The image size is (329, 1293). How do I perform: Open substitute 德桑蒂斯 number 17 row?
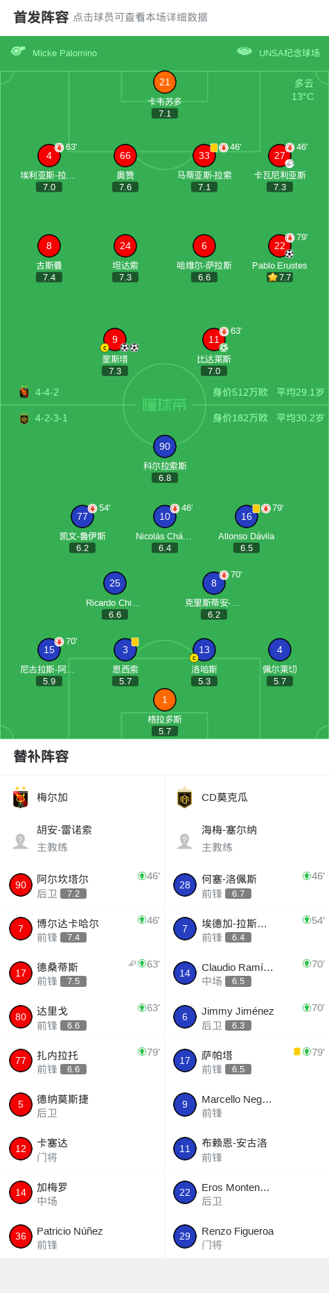[82, 974]
